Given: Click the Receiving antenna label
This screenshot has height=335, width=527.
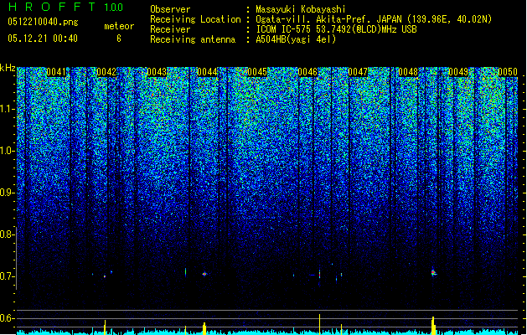Looking at the screenshot, I should (x=193, y=39).
